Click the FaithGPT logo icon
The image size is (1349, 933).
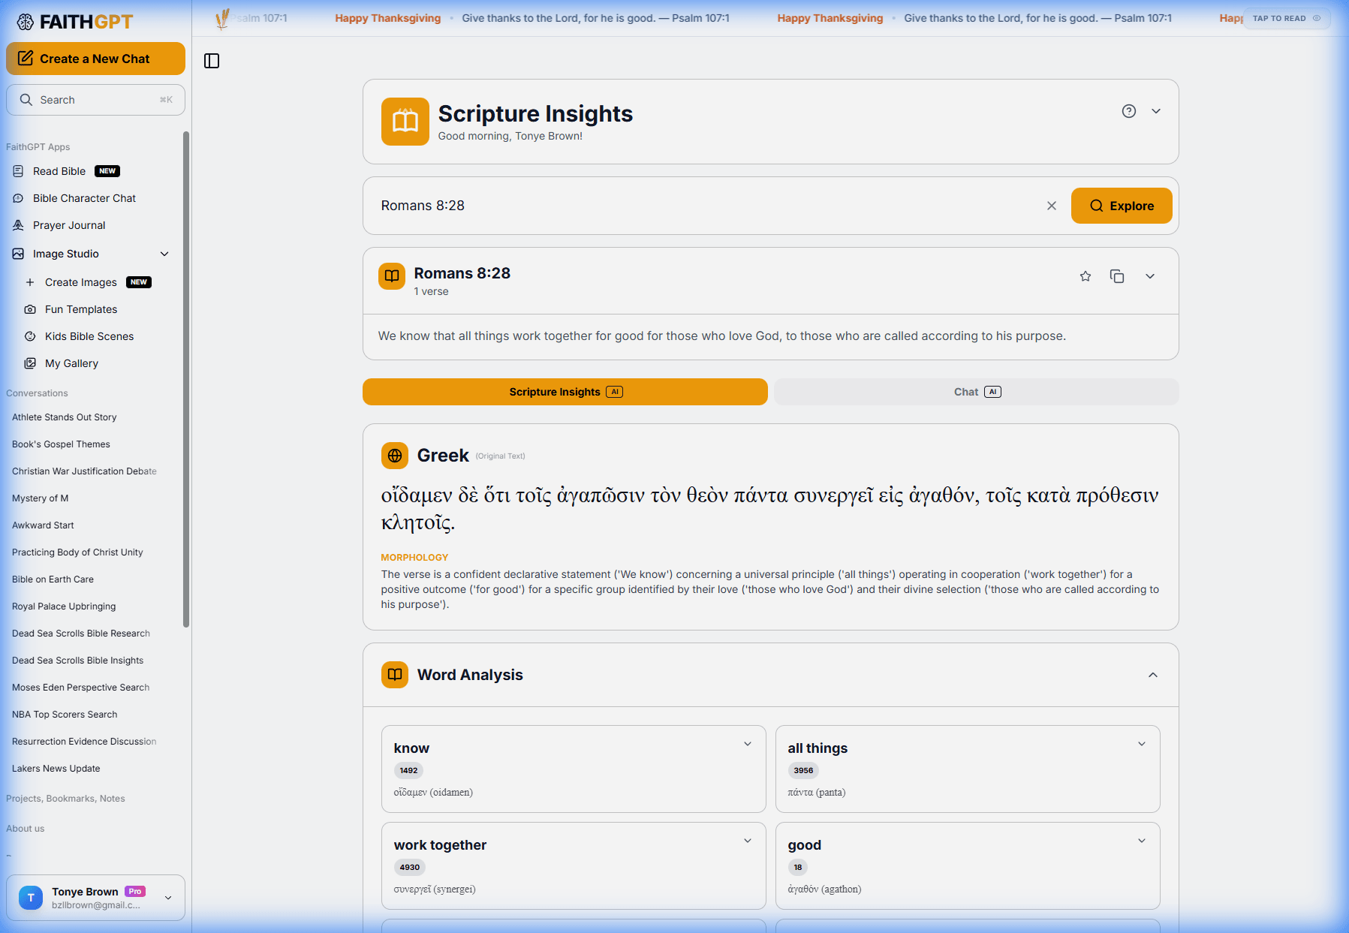26,22
